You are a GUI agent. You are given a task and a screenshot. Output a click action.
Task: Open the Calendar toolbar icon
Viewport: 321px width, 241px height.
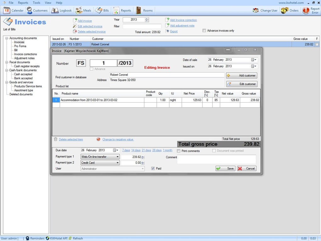click(x=7, y=10)
